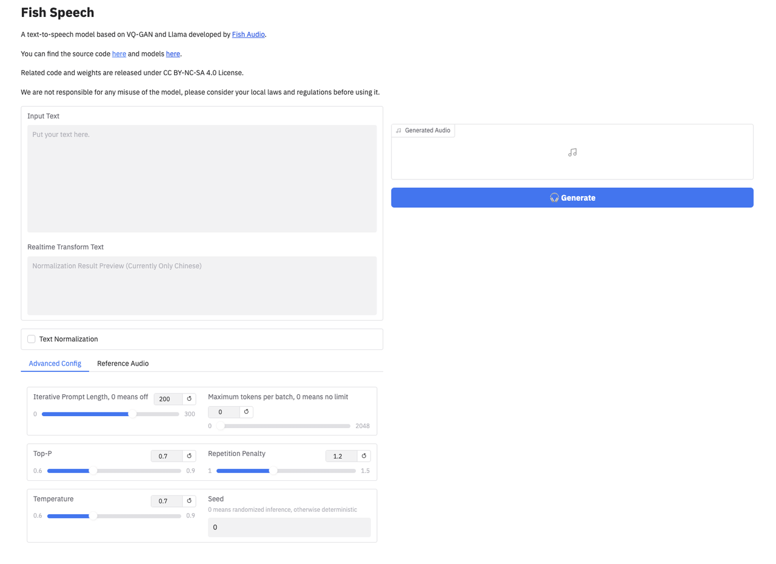Adjust the Temperature slider
The image size is (776, 564).
tap(114, 516)
